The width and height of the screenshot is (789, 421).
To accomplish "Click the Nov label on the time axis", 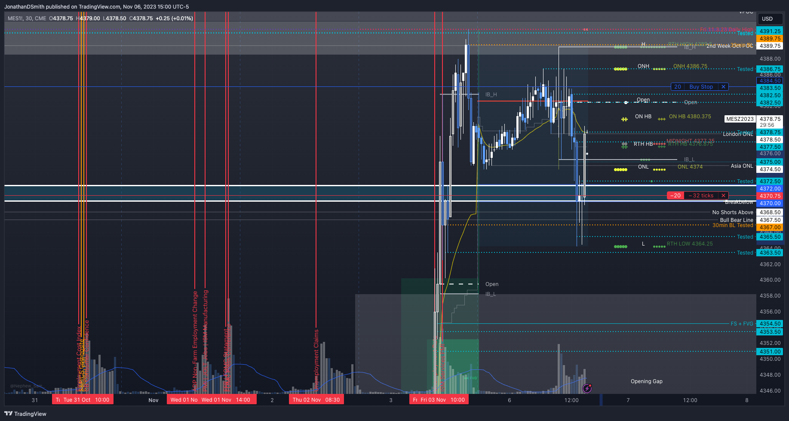I will pos(154,400).
